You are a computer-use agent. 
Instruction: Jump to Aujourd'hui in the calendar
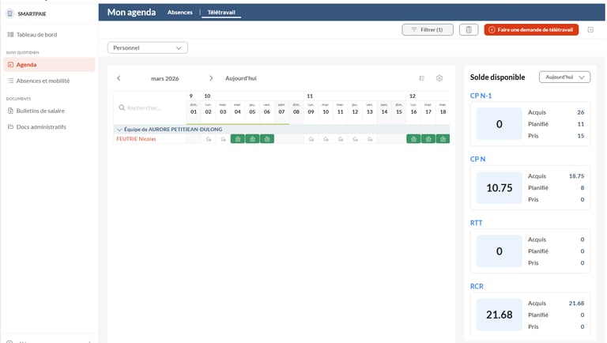(241, 78)
